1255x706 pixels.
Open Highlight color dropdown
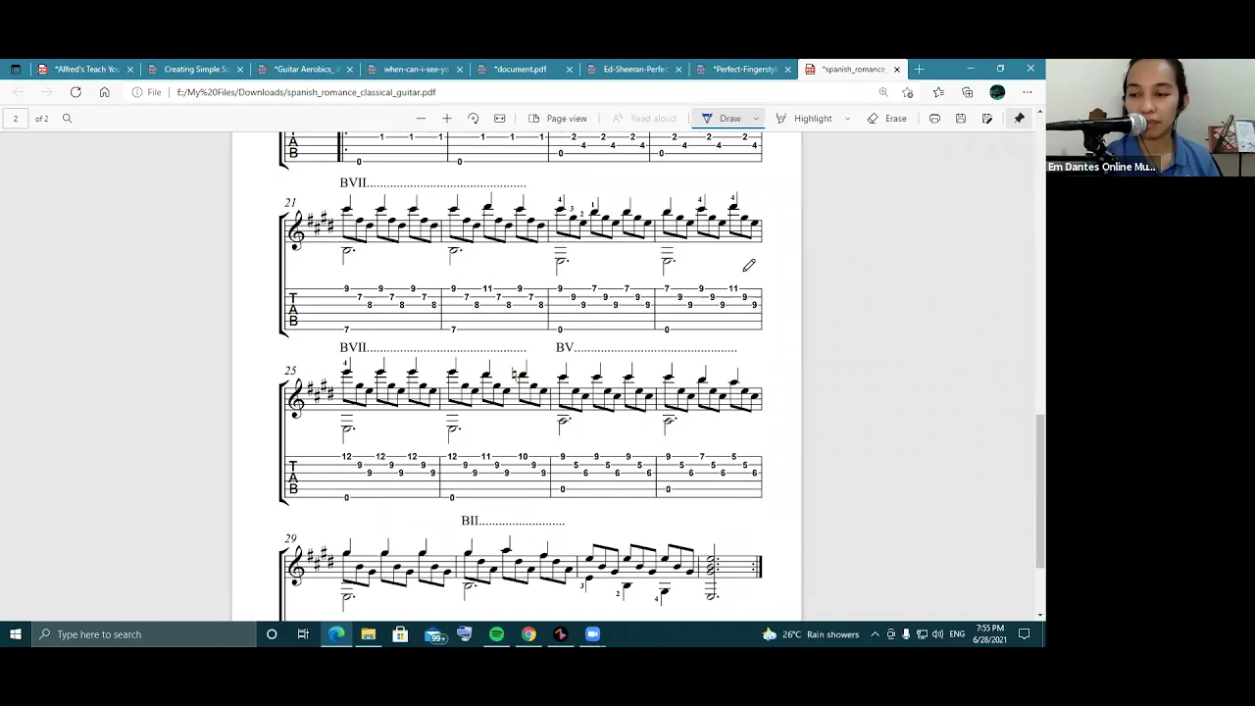point(847,119)
